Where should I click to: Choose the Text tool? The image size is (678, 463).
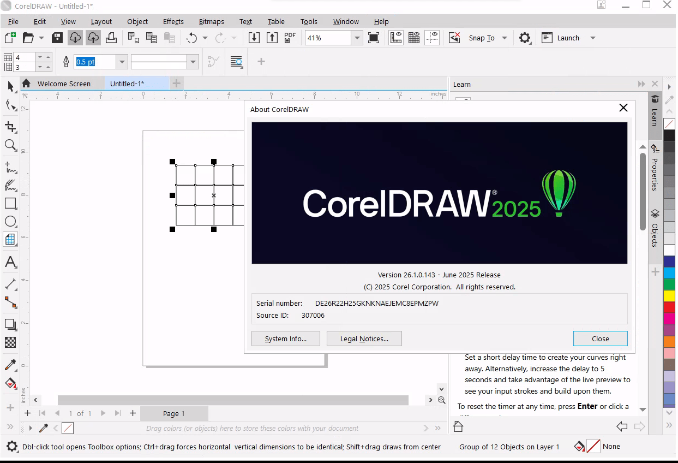(10, 262)
